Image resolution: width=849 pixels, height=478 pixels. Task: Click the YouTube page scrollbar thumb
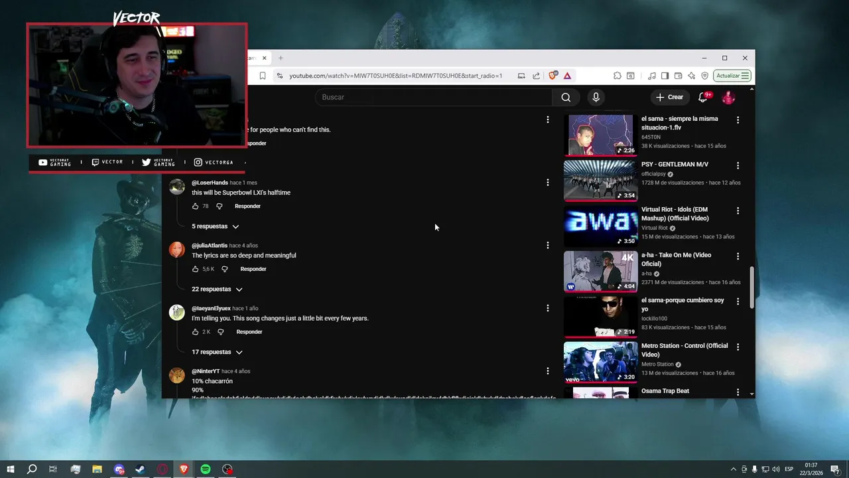click(x=751, y=287)
